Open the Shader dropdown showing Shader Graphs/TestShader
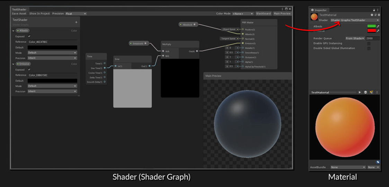This screenshot has width=389, height=187. coord(355,20)
